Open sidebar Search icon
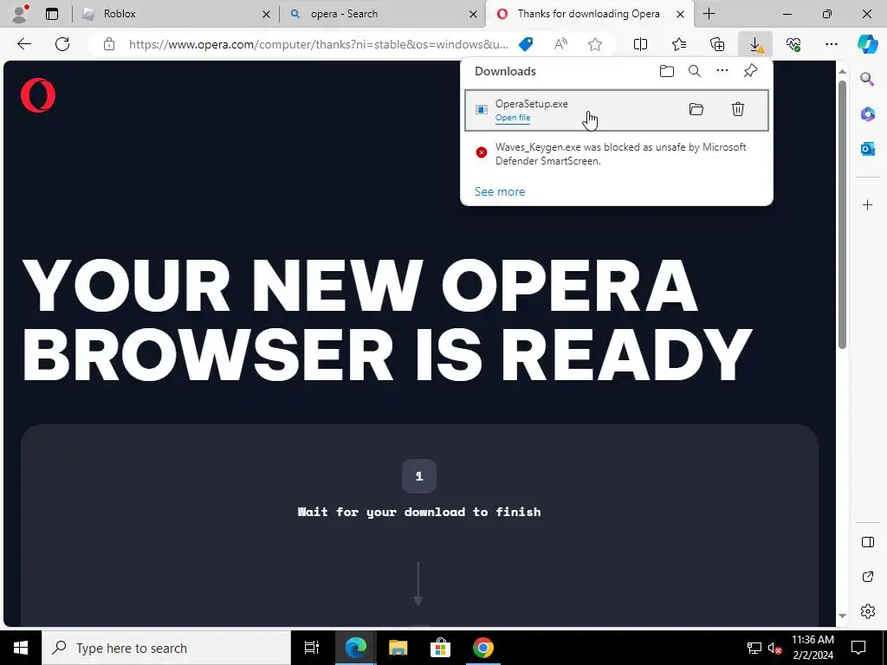887x665 pixels. point(868,79)
